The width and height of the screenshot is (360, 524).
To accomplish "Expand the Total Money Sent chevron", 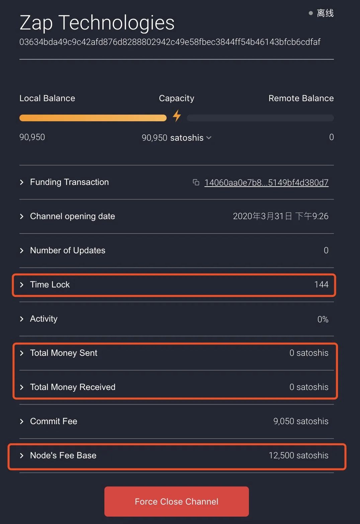I will [22, 353].
